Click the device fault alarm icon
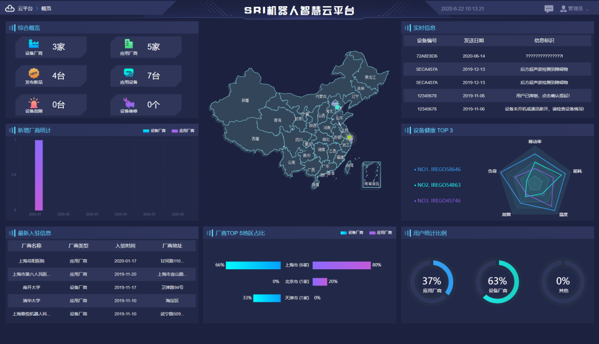599x344 pixels. (34, 102)
